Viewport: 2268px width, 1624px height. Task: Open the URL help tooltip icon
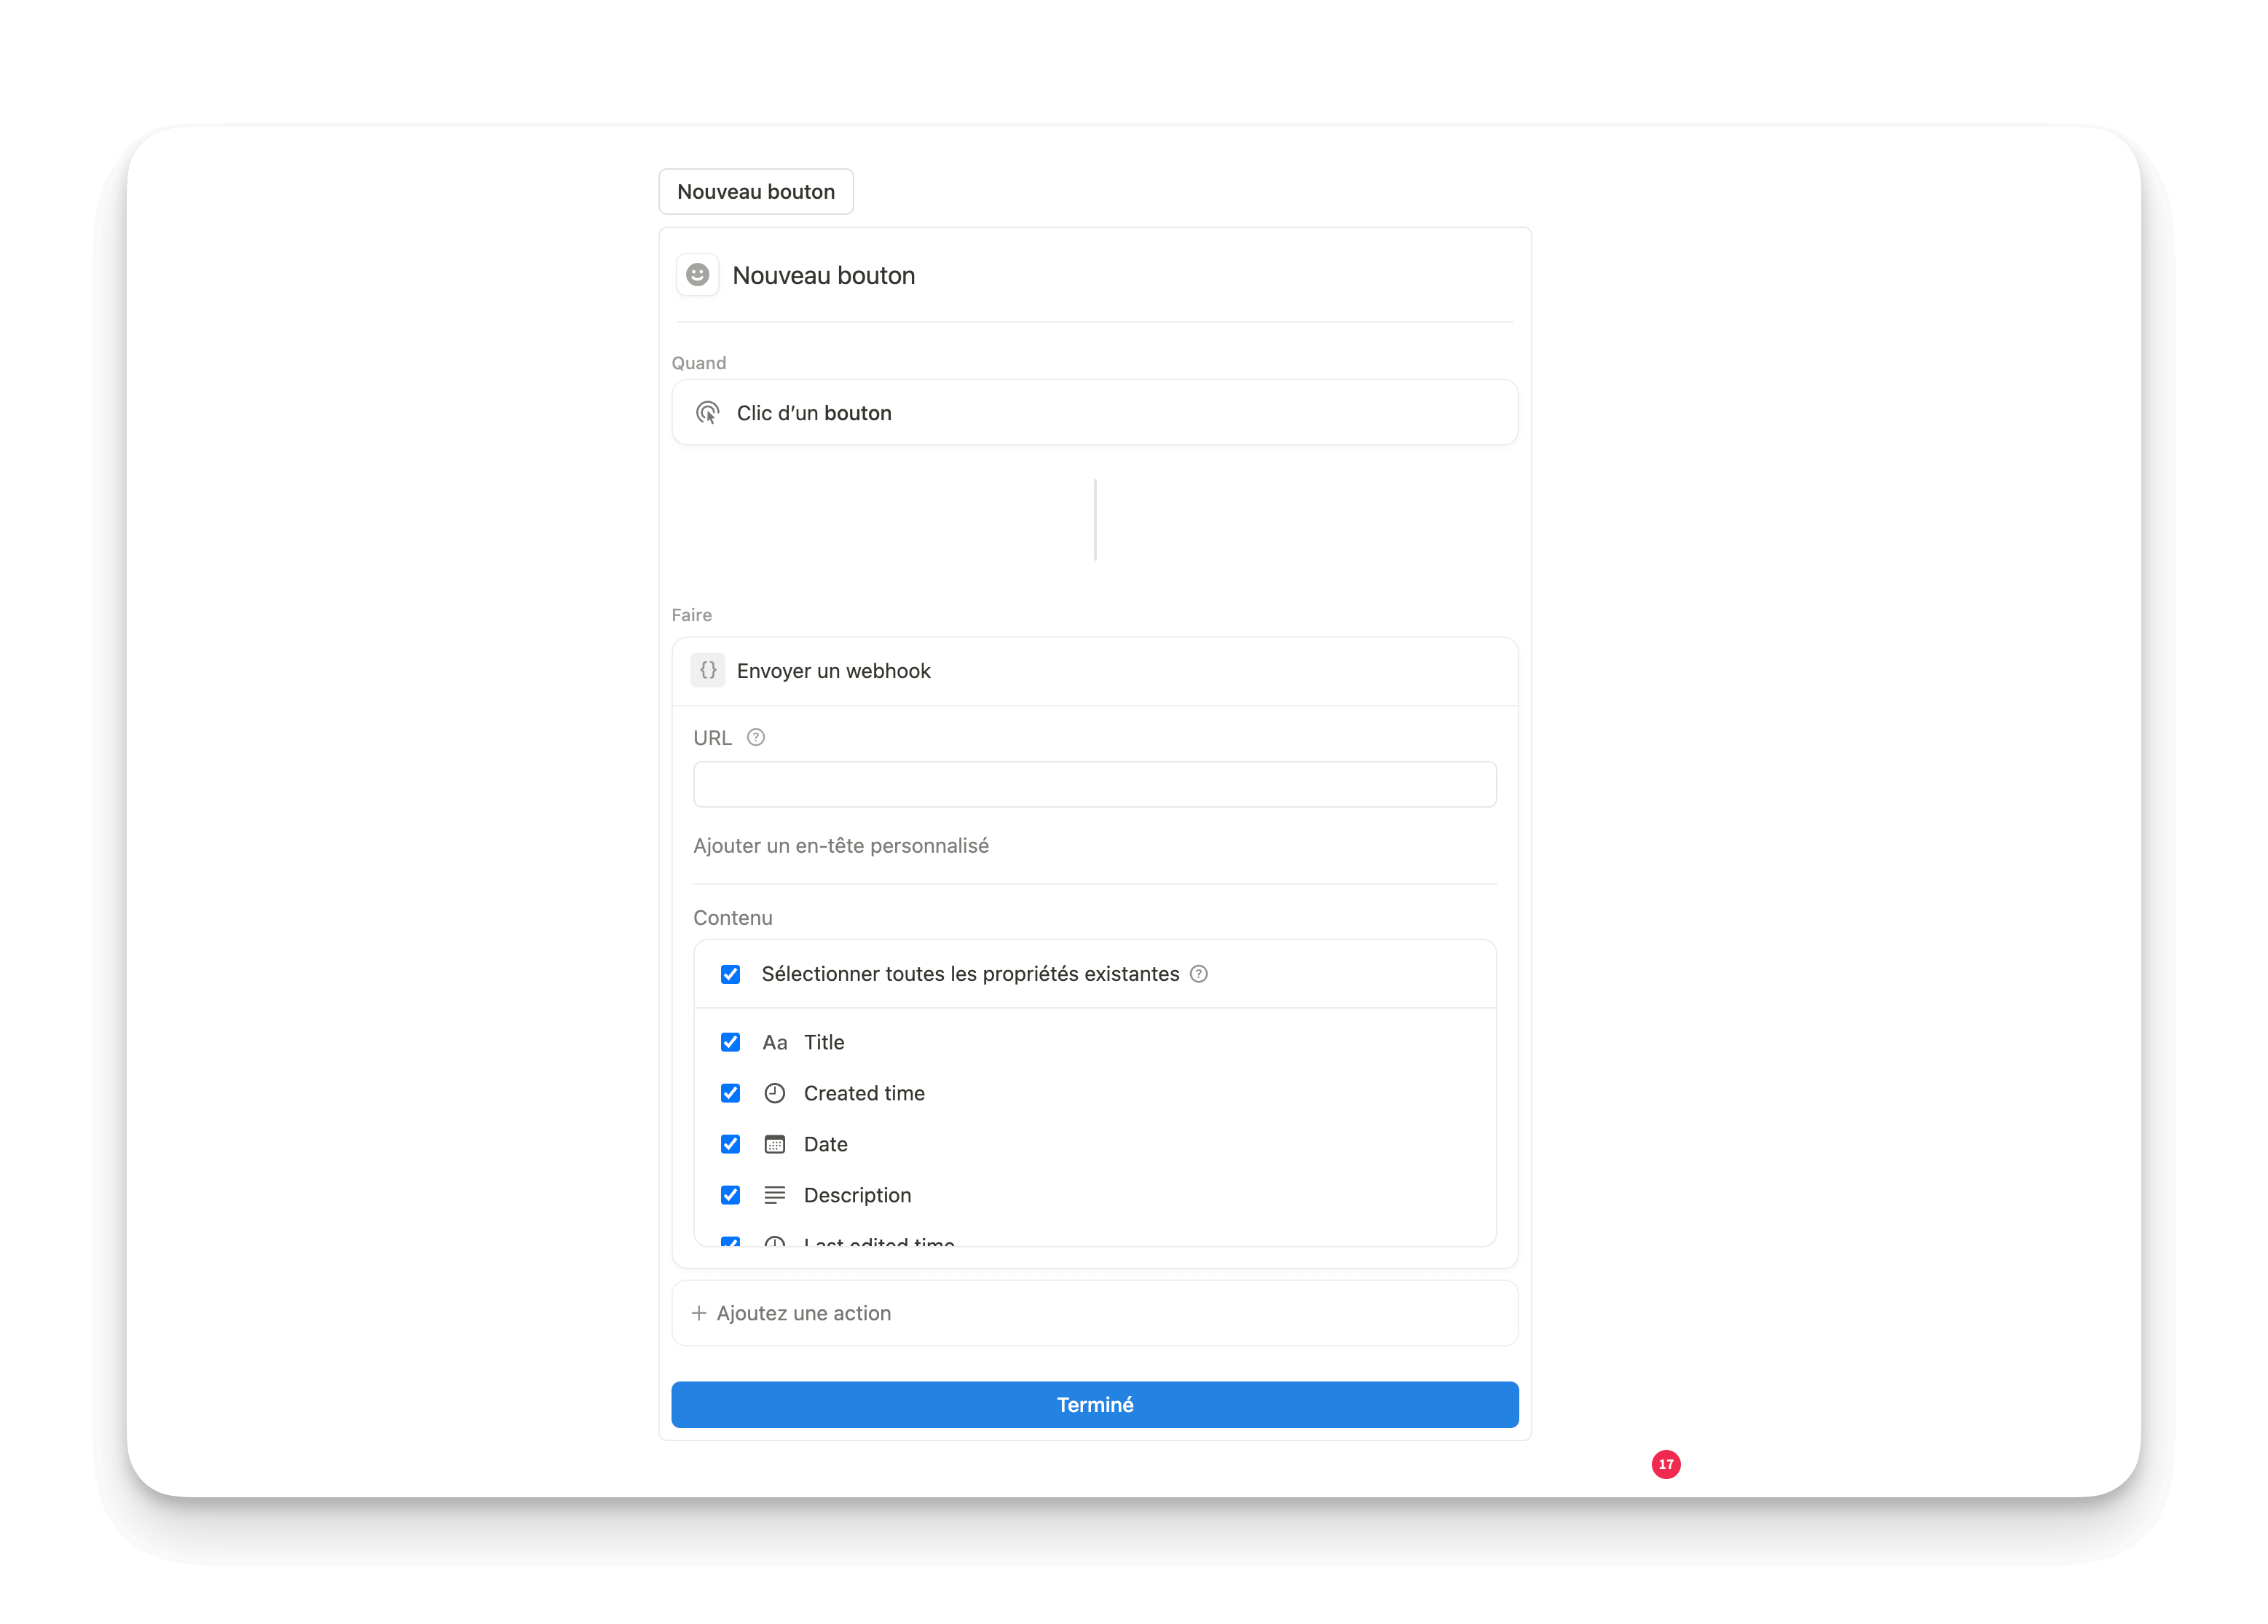point(756,737)
